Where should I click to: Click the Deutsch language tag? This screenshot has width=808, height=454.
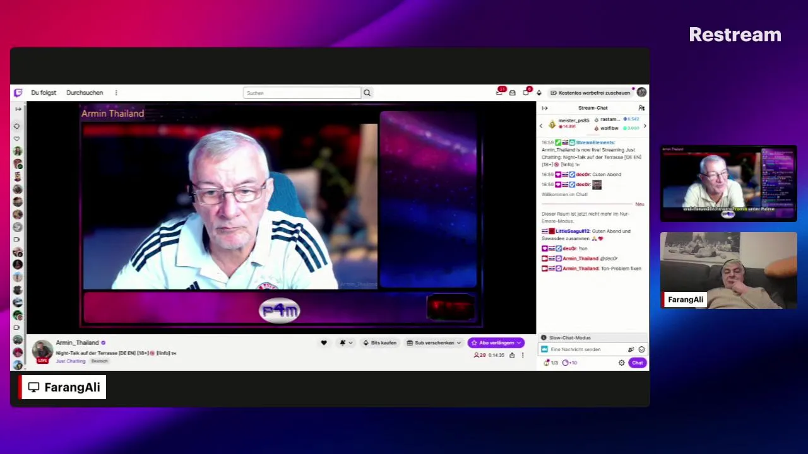click(99, 361)
